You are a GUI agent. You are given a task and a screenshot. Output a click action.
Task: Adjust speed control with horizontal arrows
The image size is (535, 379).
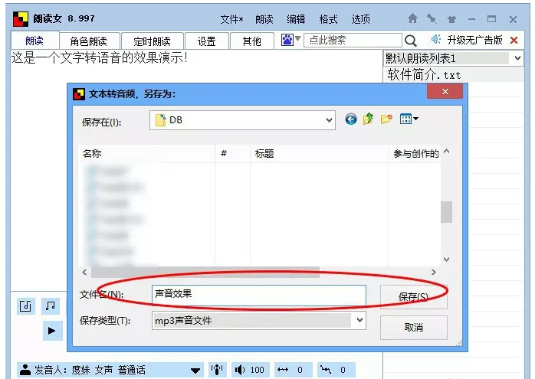[x=293, y=370]
